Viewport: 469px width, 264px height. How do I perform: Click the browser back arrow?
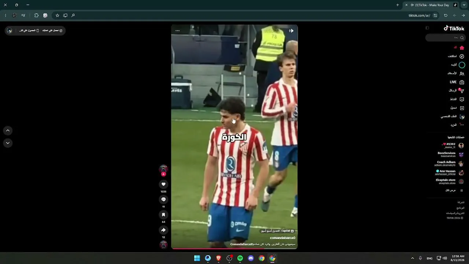click(x=455, y=15)
